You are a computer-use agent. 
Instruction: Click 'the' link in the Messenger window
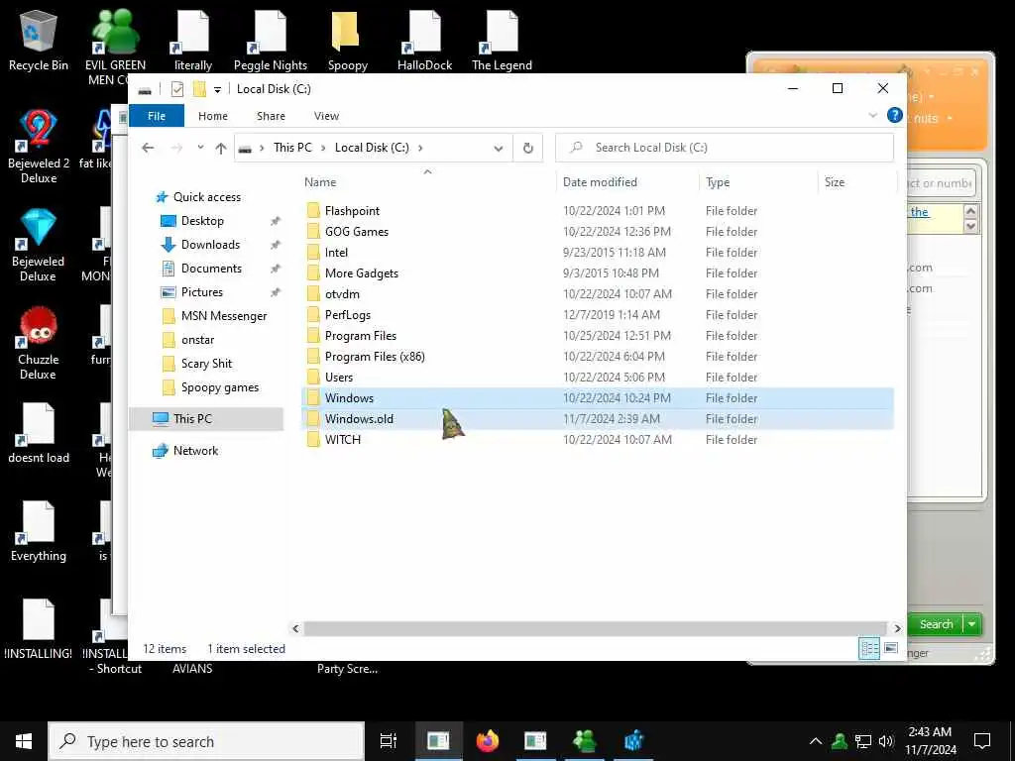tap(920, 212)
